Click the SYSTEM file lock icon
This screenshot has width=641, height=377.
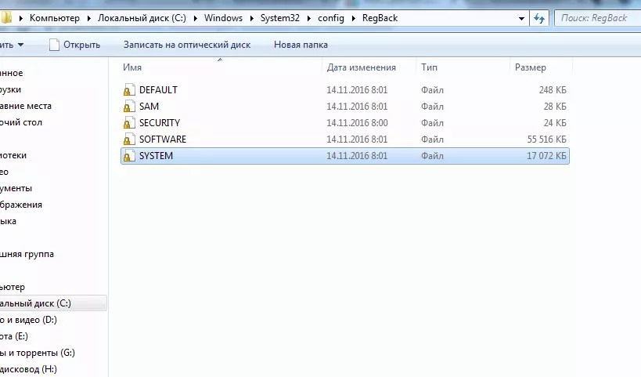pos(129,156)
